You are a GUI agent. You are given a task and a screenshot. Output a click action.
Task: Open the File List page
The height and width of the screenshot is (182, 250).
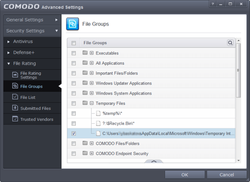32,97
